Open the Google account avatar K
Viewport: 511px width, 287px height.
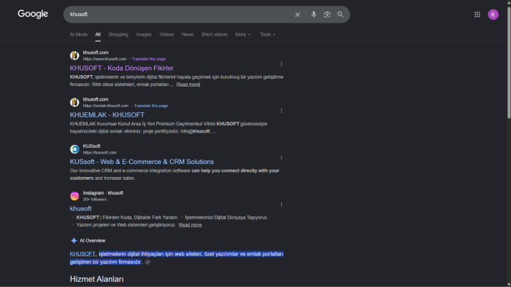pos(493,15)
